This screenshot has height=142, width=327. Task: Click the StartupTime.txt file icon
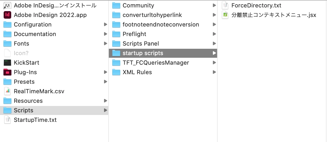click(7, 120)
